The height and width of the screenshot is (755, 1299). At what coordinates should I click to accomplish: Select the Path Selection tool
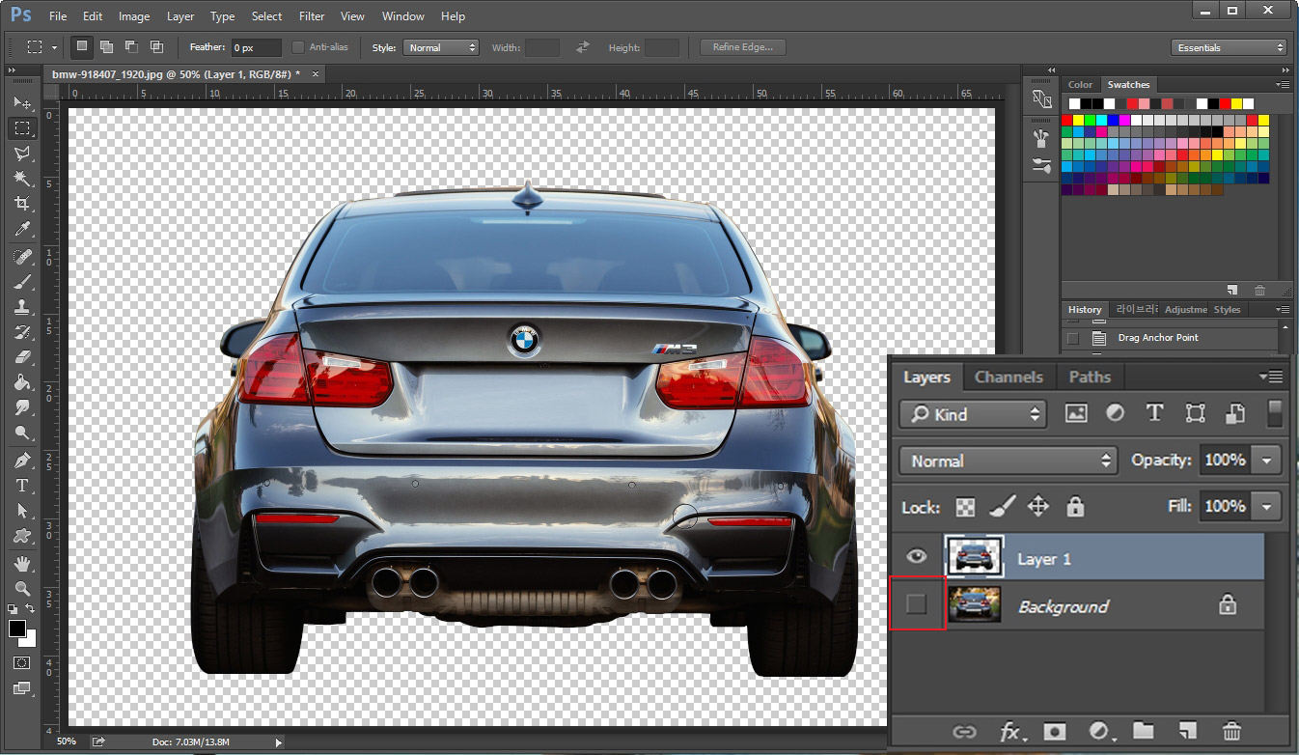click(22, 511)
